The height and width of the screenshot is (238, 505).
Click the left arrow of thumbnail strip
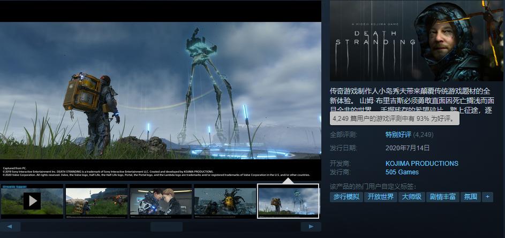coord(10,227)
